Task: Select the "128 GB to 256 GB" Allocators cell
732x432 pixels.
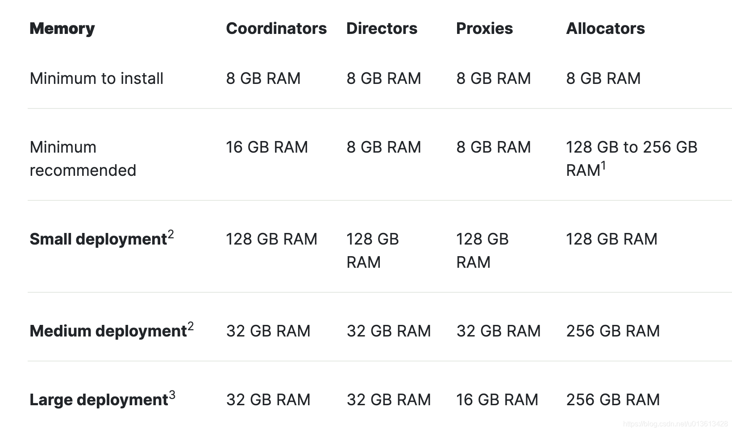Action: (x=631, y=147)
